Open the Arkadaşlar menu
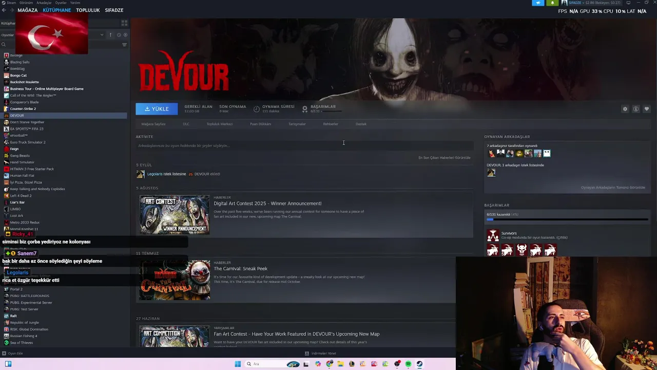657x370 pixels. (x=44, y=3)
